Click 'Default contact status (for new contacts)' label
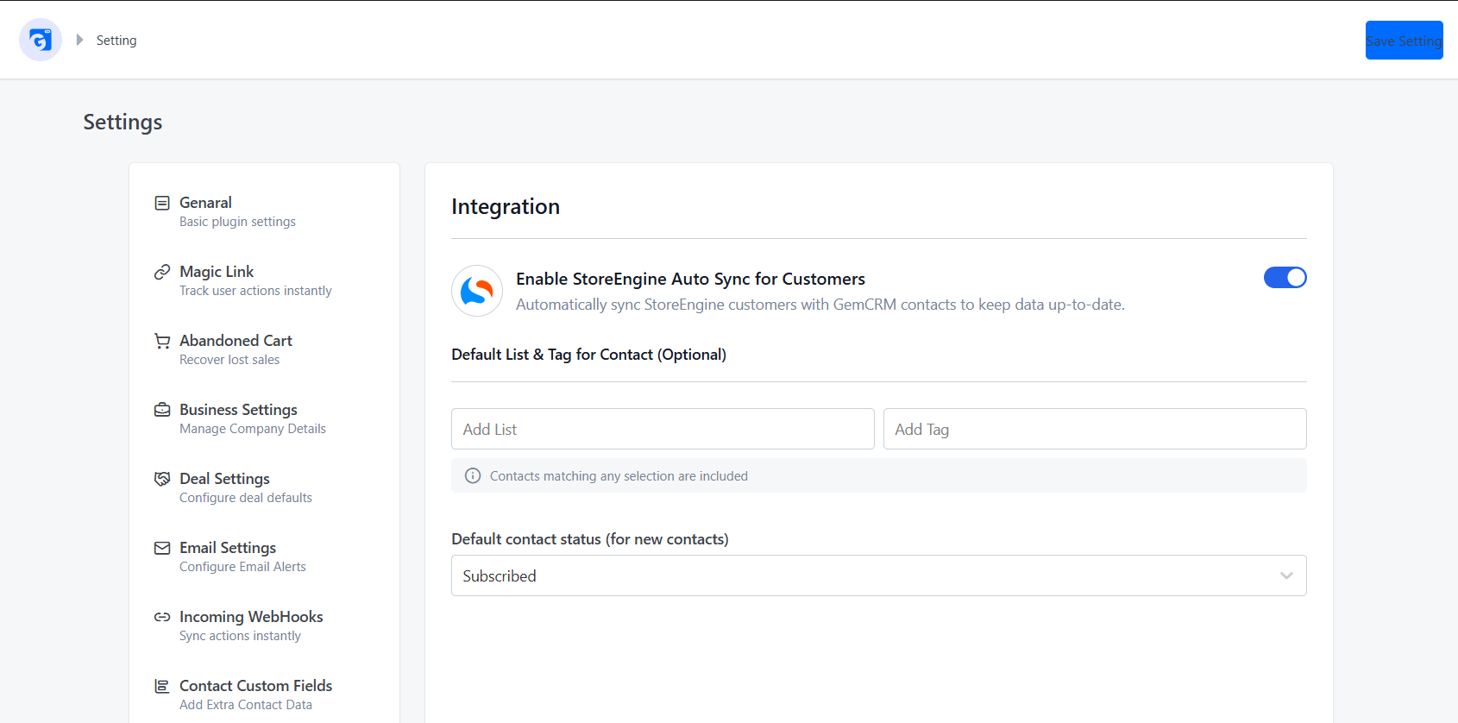Image resolution: width=1458 pixels, height=723 pixels. click(590, 539)
